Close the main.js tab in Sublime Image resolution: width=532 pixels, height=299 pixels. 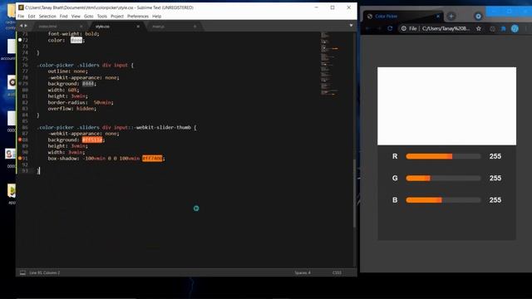pyautogui.click(x=195, y=27)
